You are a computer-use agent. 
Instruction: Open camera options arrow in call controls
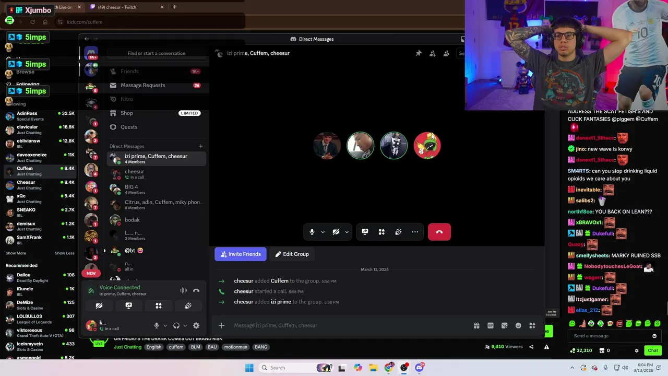click(x=347, y=232)
